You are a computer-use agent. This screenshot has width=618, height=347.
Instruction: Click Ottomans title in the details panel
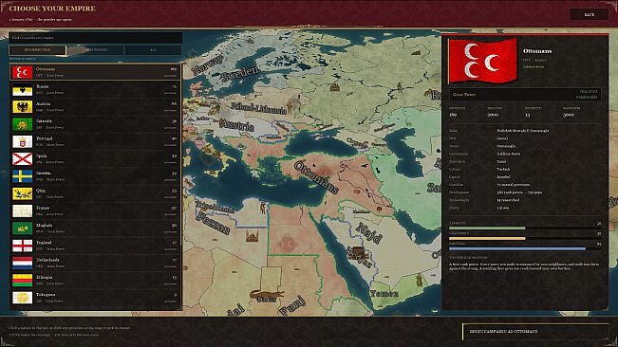coord(537,51)
